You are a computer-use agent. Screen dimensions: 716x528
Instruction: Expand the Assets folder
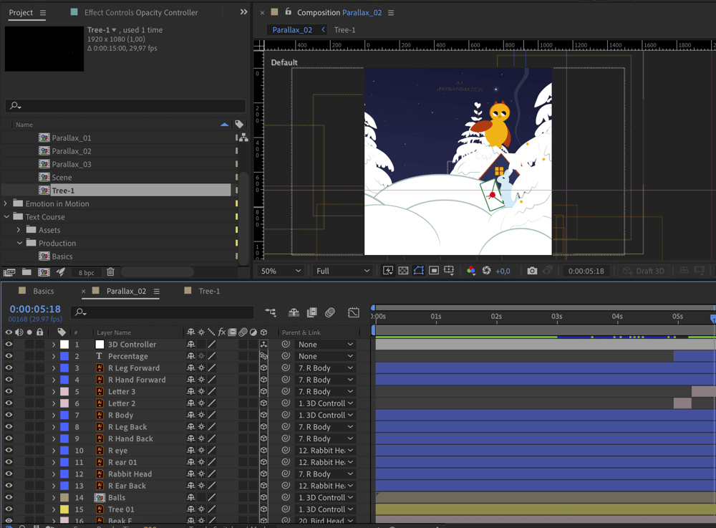click(x=19, y=230)
